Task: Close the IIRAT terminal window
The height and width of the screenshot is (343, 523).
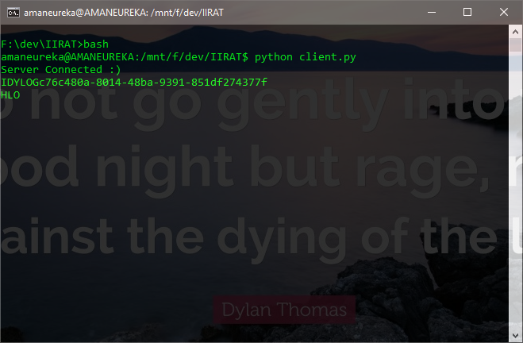Action: coord(504,13)
